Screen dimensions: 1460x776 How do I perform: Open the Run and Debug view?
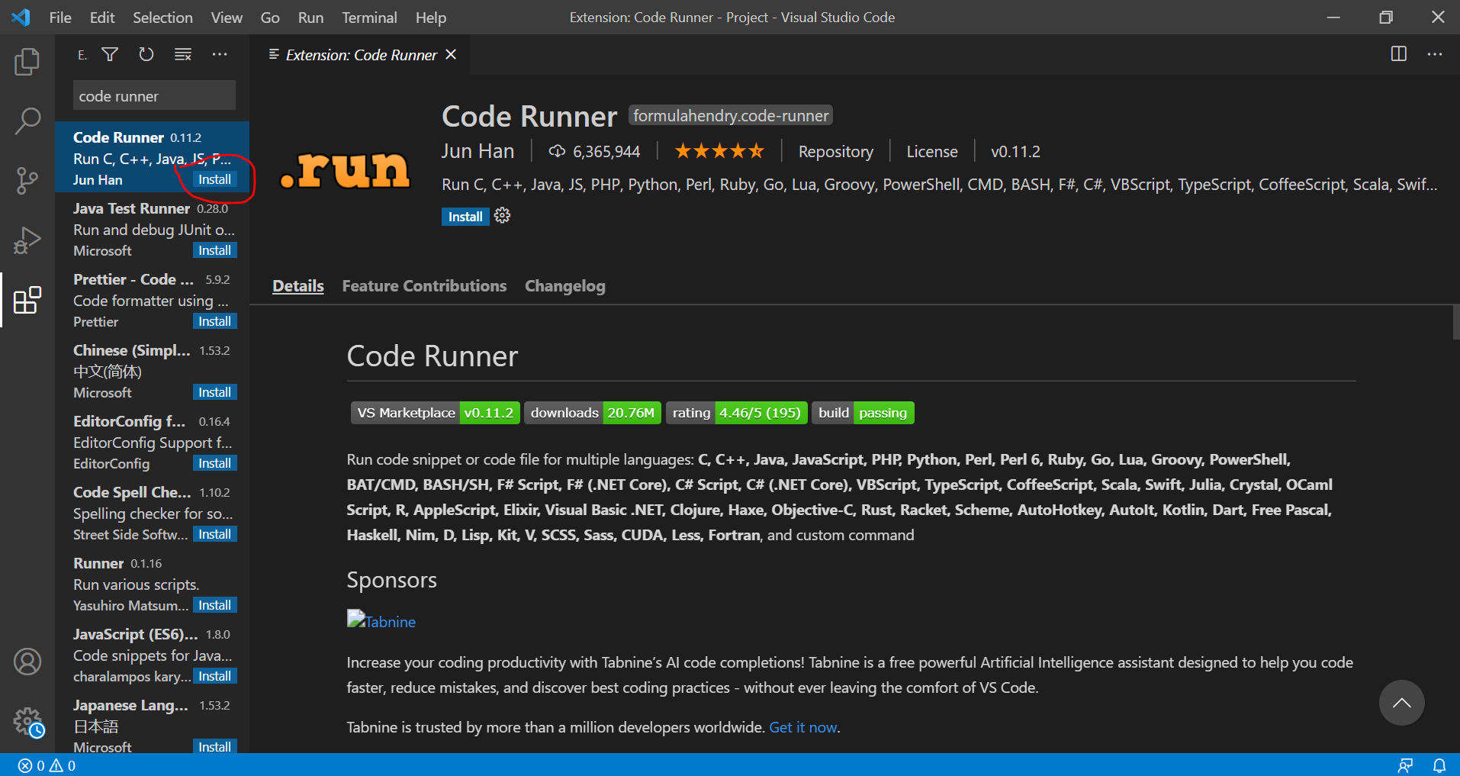pos(27,240)
